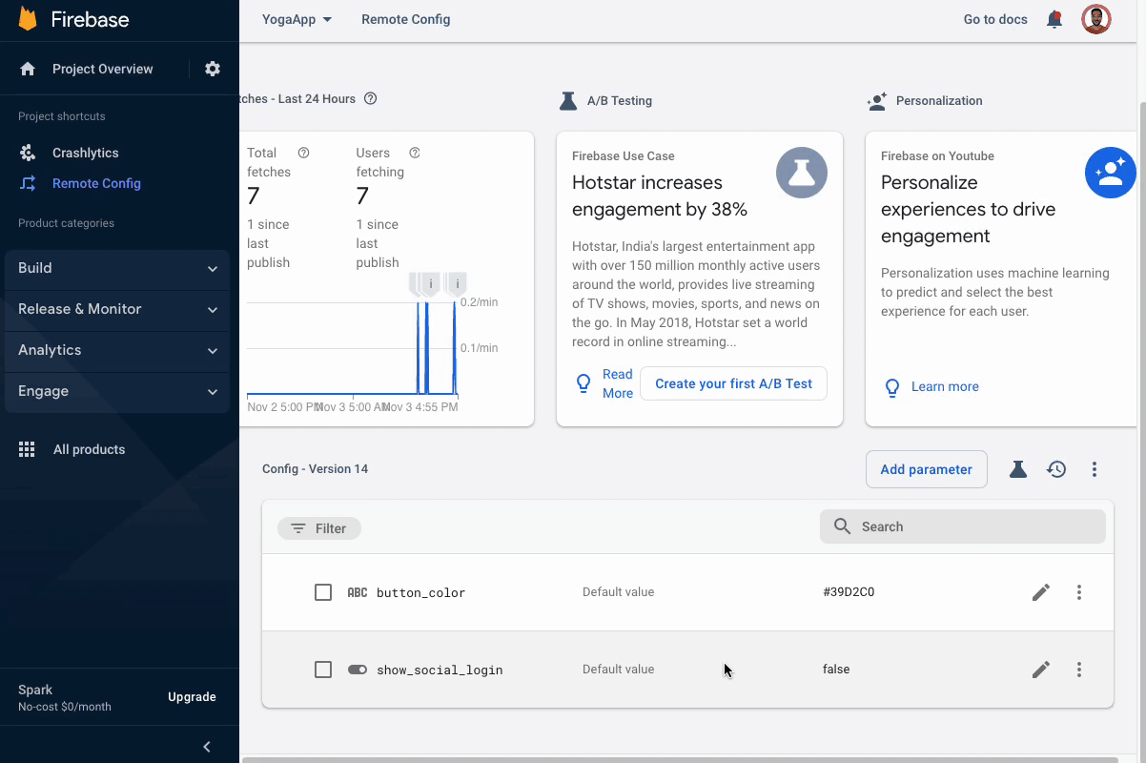The image size is (1146, 763).
Task: Edit the show_social_login parameter
Action: tap(1041, 670)
